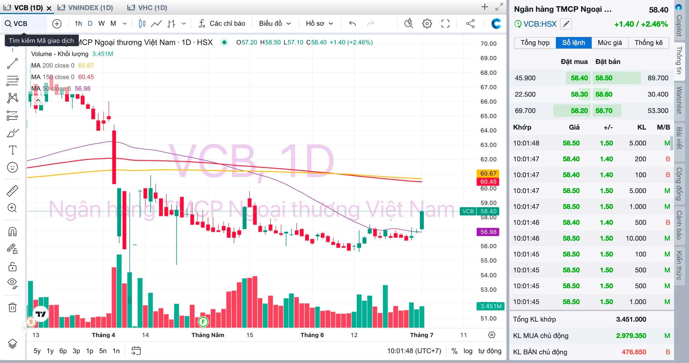Set the chart range to 6p

coord(63,351)
